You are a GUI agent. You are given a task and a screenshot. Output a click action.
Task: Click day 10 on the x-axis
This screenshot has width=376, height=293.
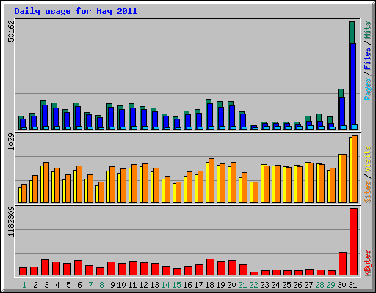tap(121, 285)
